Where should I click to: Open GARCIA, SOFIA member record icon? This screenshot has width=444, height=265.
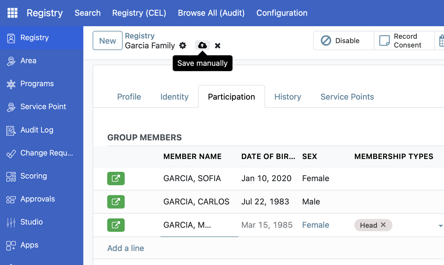(116, 178)
